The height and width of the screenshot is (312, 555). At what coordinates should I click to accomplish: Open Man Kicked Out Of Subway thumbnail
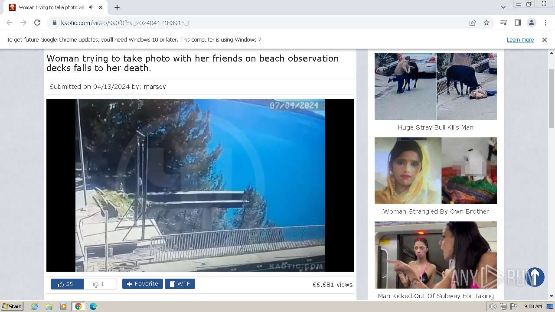(x=436, y=255)
